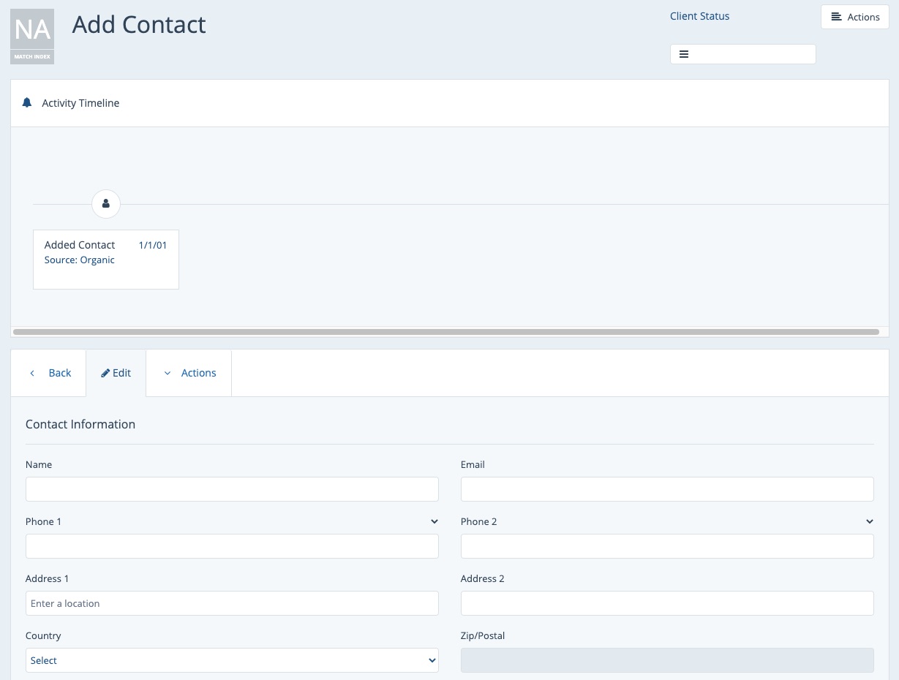Viewport: 899px width, 680px height.
Task: Click the Address 2 input field
Action: (666, 603)
